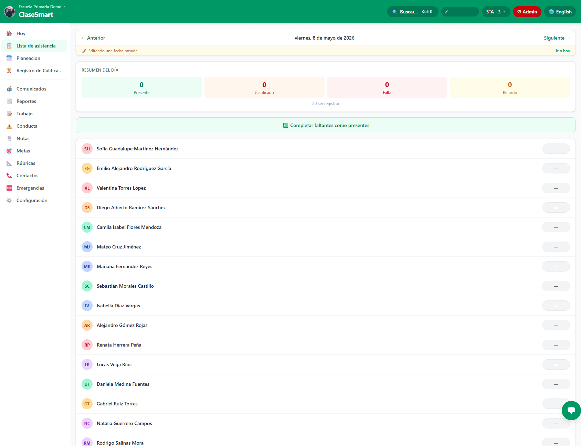Click the EG avatar for Emilio Alejandro

(x=87, y=168)
